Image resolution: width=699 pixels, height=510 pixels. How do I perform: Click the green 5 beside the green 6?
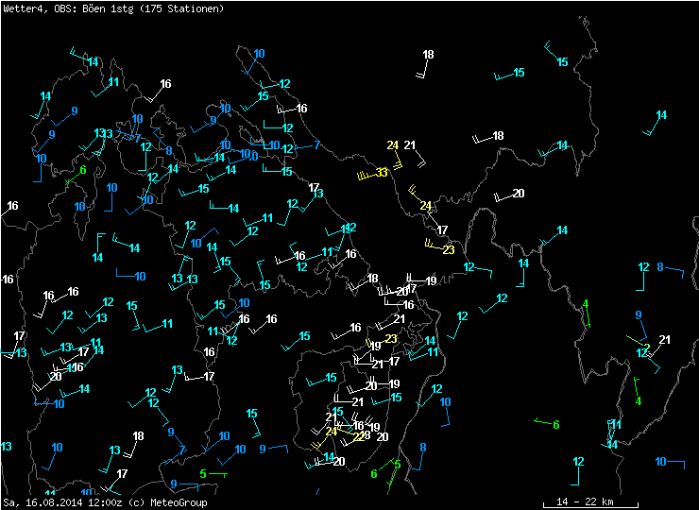[397, 465]
